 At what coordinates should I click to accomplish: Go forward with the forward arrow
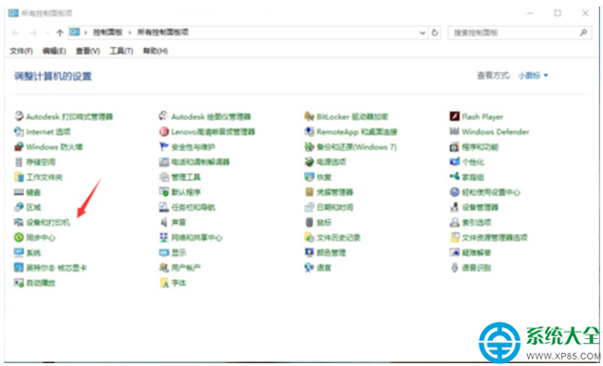(33, 33)
